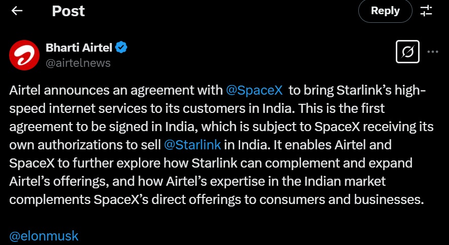Screen dimensions: 449x245
Task: Open the three-dot more options menu
Action: [433, 52]
